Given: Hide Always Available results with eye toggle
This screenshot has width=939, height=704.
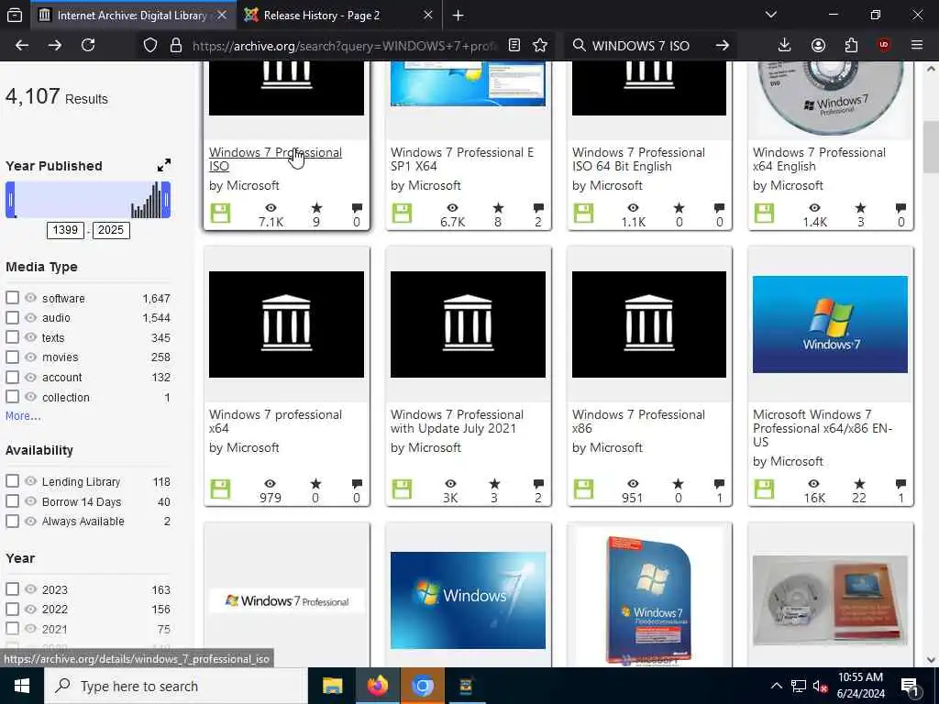Looking at the screenshot, I should point(30,522).
